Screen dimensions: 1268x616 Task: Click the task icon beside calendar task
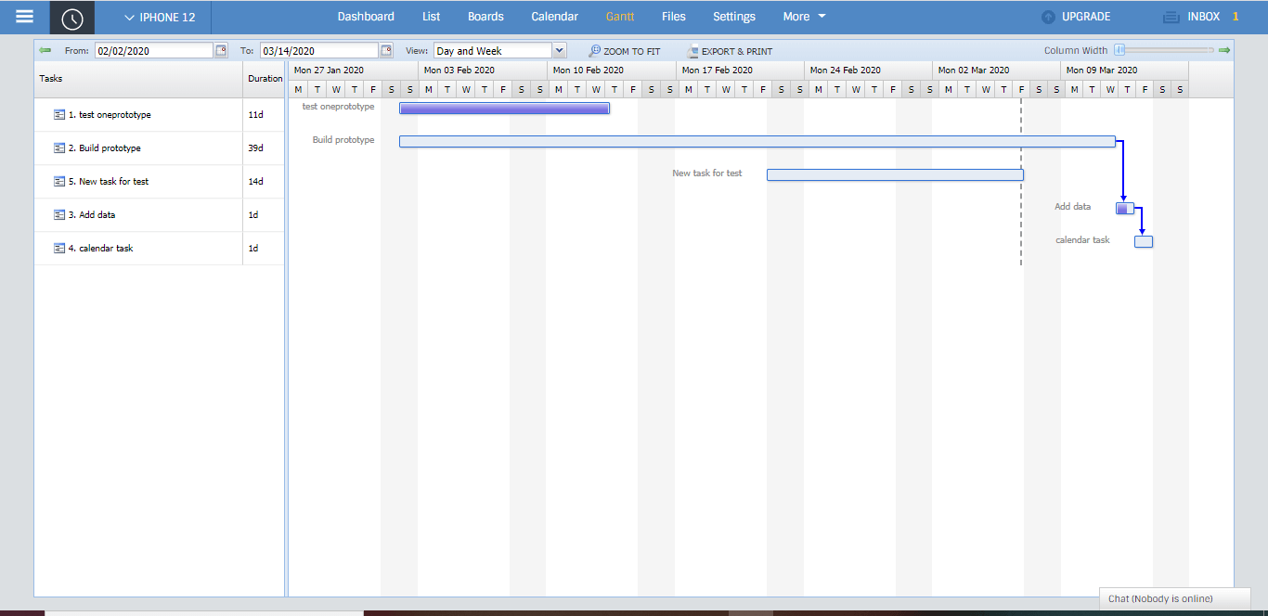[x=59, y=249]
